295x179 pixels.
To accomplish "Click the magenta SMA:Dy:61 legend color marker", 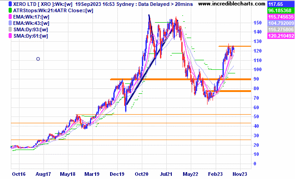I will point(10,36).
